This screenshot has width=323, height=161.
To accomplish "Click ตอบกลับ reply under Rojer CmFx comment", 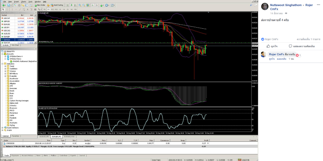I will coord(281,59).
